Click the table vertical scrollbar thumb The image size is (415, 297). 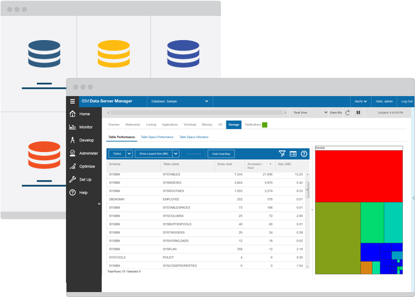[307, 190]
